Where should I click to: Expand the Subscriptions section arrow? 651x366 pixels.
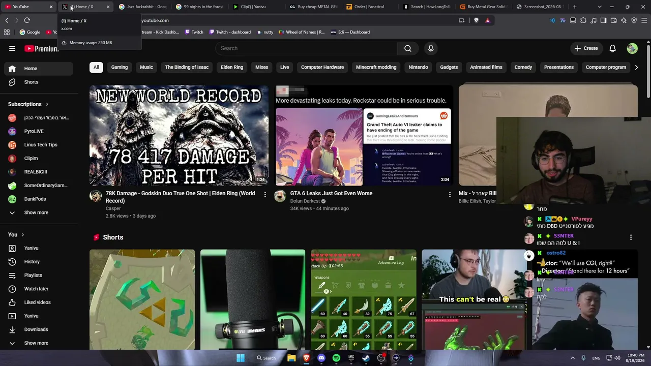(x=47, y=104)
